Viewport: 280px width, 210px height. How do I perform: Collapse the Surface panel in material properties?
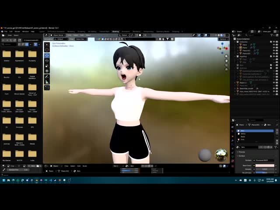click(x=241, y=156)
